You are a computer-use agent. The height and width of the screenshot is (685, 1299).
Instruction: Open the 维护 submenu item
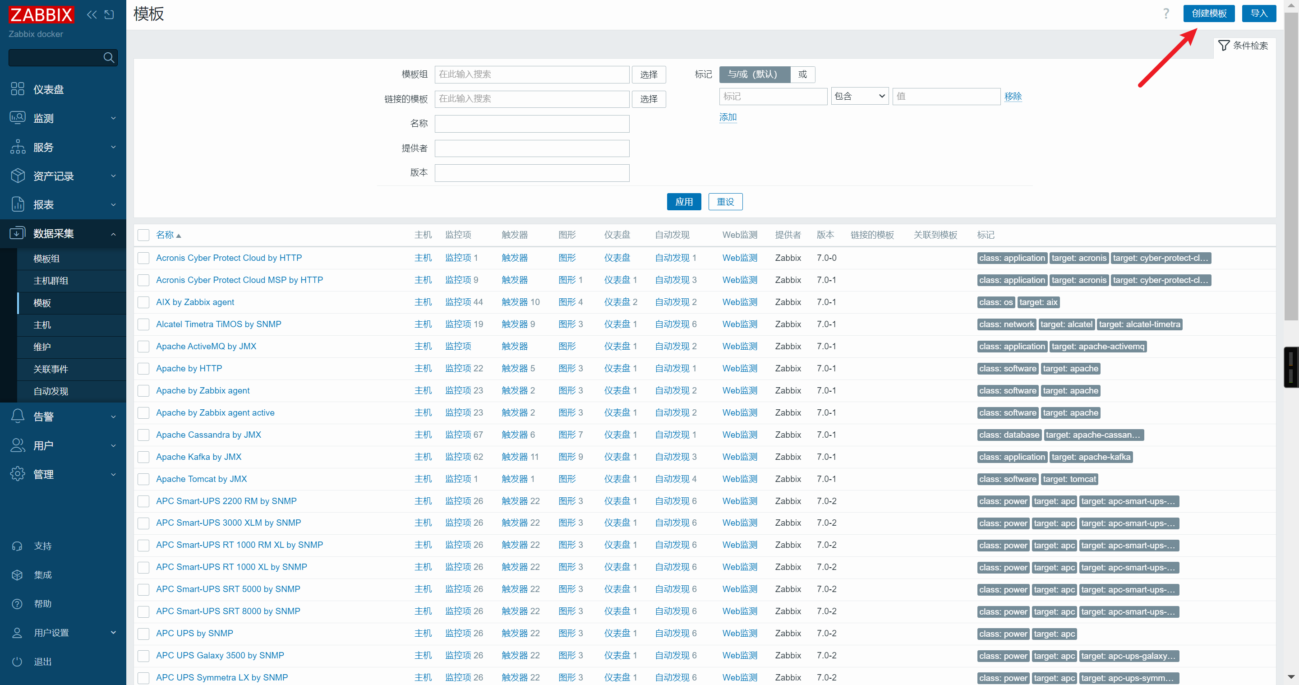pyautogui.click(x=72, y=347)
